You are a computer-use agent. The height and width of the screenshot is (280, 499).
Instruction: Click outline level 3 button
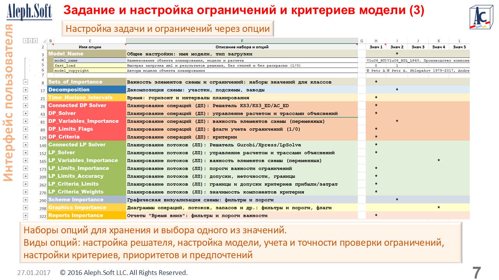(x=35, y=40)
